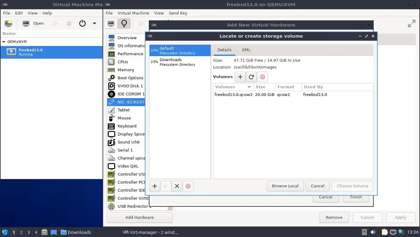Select CPUs hardware entry
This screenshot has height=237, width=420.
pyautogui.click(x=126, y=62)
